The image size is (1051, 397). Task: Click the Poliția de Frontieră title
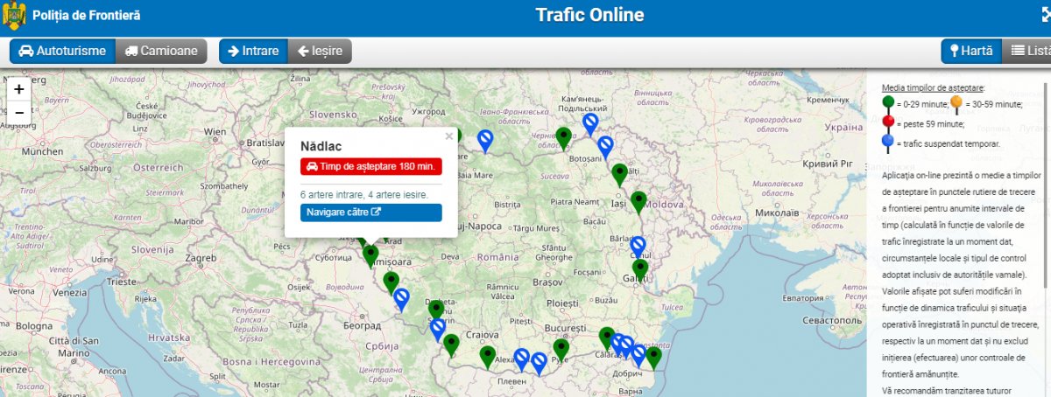(86, 16)
